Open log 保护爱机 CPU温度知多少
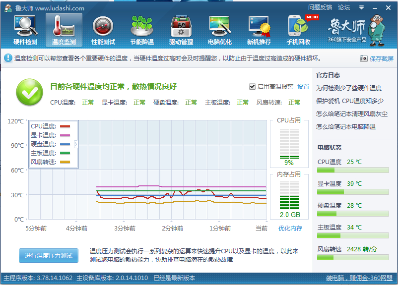Screen dimensions: 398x285 point(349,101)
